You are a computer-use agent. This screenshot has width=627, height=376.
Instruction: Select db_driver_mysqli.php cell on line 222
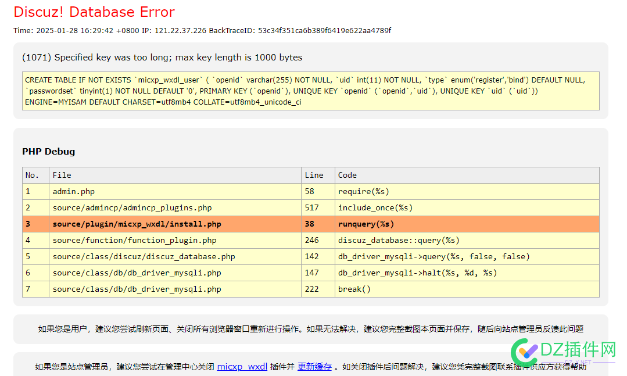[175, 289]
